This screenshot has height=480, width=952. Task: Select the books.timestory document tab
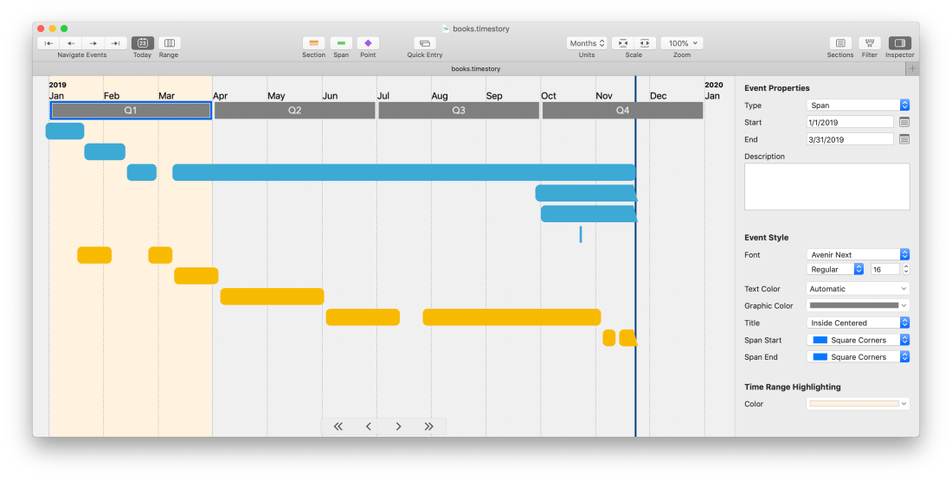475,68
